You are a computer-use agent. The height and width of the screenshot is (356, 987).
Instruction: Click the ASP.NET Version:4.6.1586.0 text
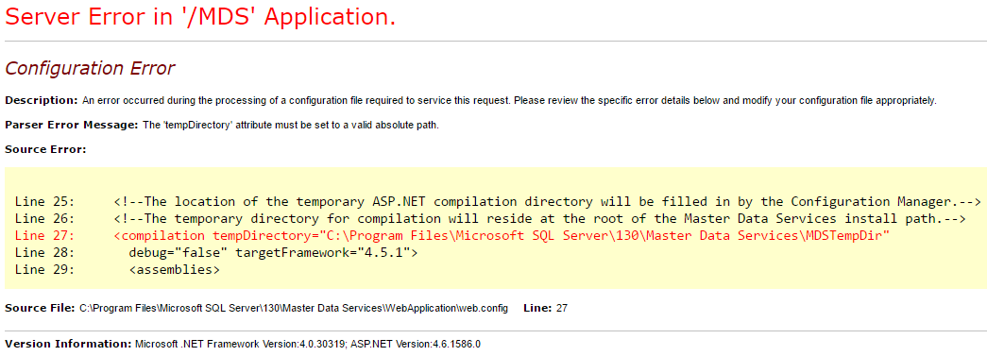(416, 344)
